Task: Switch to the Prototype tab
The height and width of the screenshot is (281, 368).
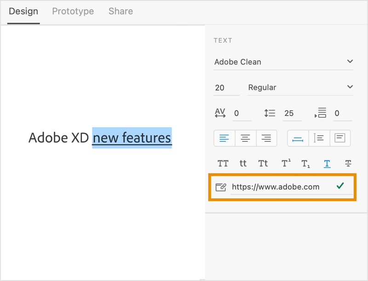Action: [73, 11]
